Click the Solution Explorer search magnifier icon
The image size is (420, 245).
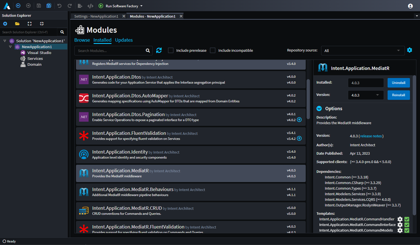[62, 32]
